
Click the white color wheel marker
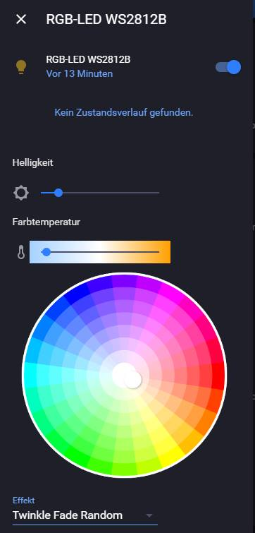[132, 380]
